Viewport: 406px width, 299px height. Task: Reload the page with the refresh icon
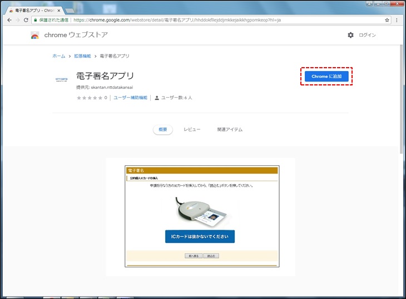26,19
